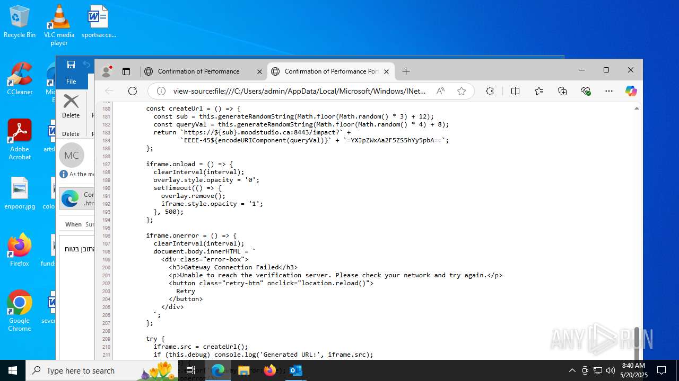Close the first Confirmation of Performance tab
This screenshot has height=381, width=679.
point(259,71)
